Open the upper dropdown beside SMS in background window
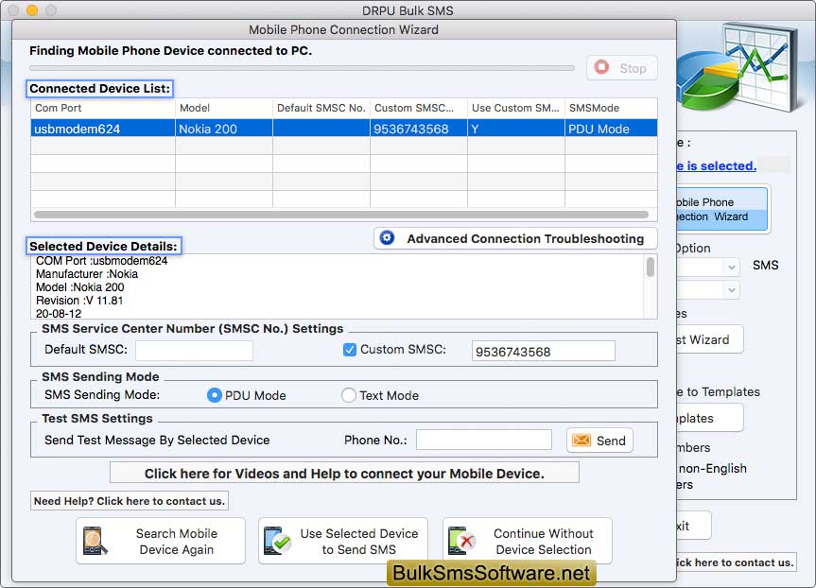This screenshot has width=816, height=588. (731, 267)
